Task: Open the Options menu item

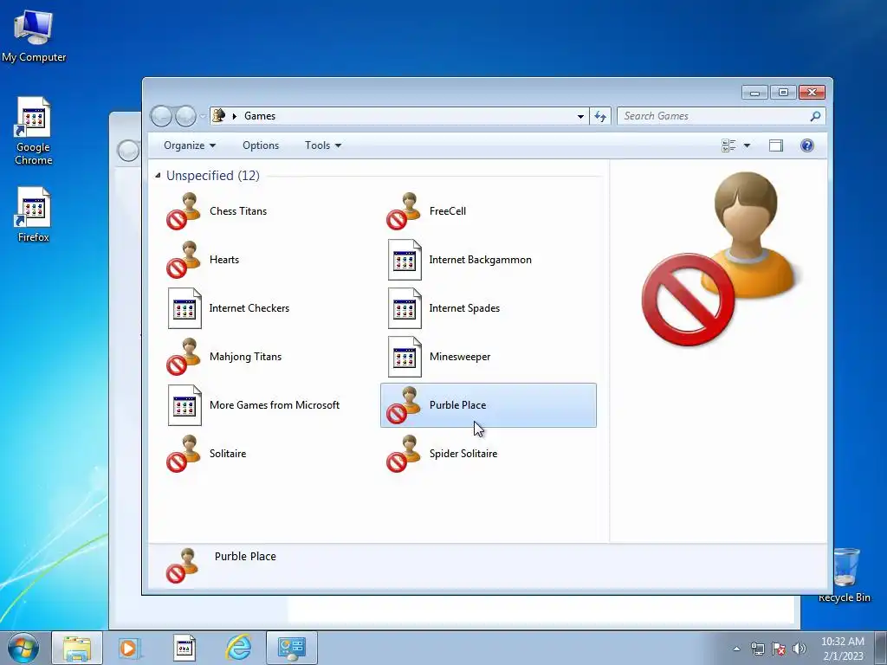Action: (x=261, y=145)
